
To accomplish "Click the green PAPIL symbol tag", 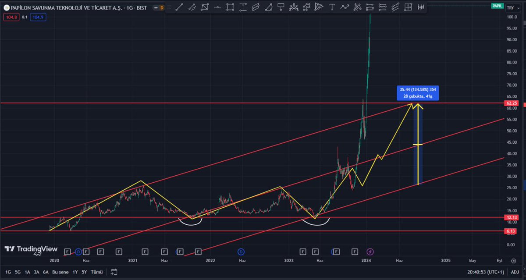I will (x=497, y=6).
